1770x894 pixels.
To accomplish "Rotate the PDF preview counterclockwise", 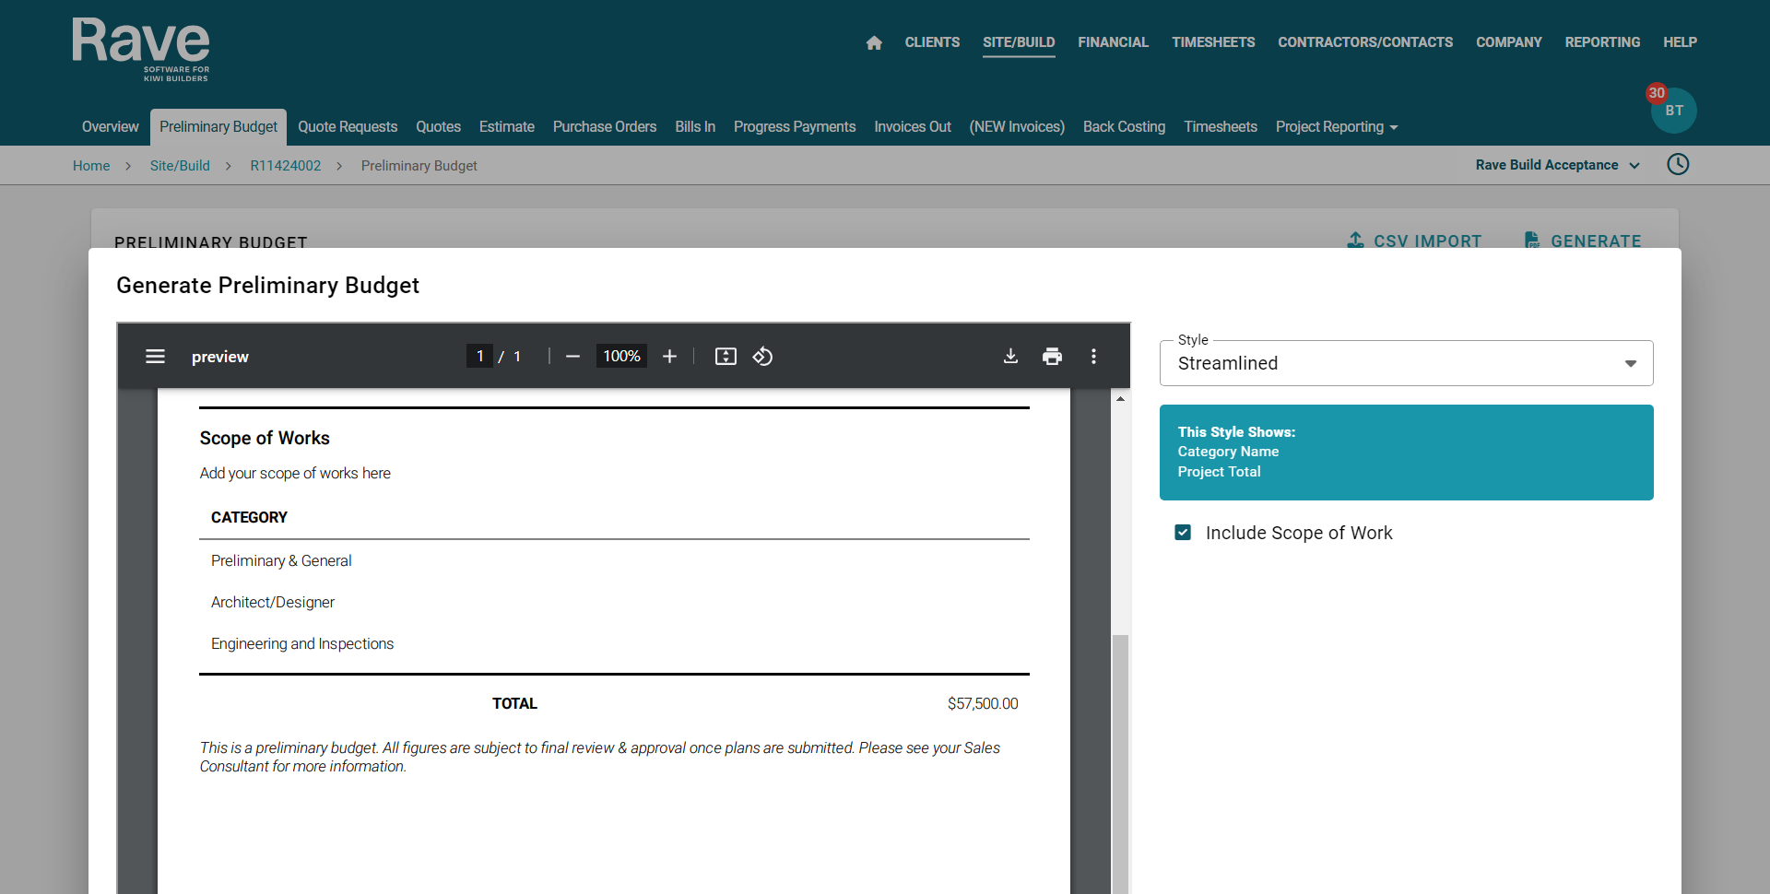I will [x=762, y=357].
